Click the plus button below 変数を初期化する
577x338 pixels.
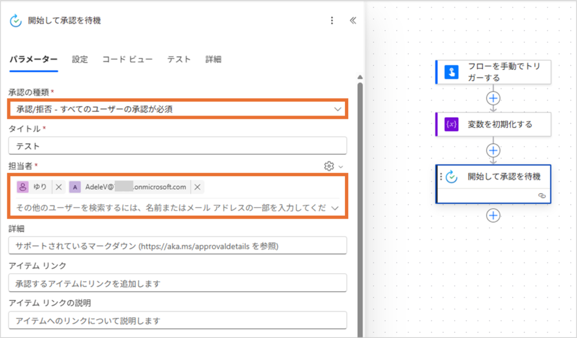click(x=494, y=150)
